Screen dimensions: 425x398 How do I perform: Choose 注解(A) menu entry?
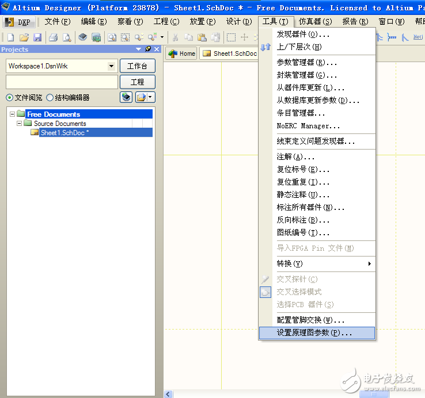coord(317,157)
